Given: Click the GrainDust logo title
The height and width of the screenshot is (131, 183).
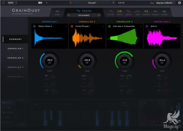Looking at the screenshot, I should pyautogui.click(x=26, y=10).
